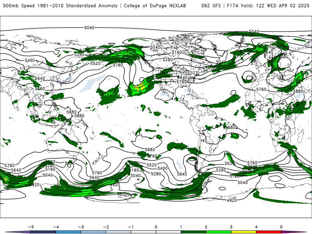
Task: Click the dark navy -5 to -4 legend swatch
Action: pyautogui.click(x=43, y=232)
